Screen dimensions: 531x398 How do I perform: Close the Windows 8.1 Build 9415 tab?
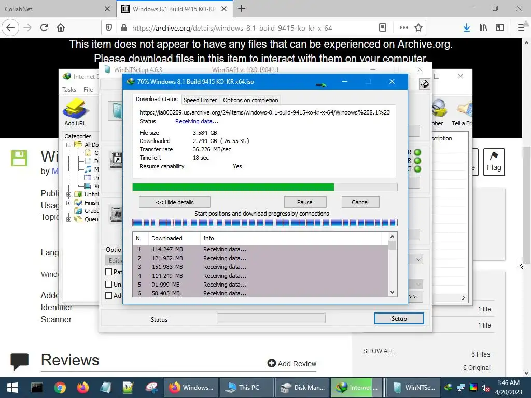coord(224,9)
